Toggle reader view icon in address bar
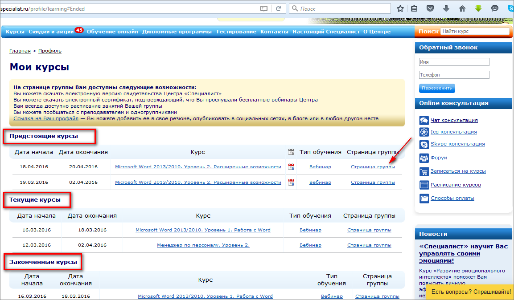514x300 pixels. click(264, 8)
